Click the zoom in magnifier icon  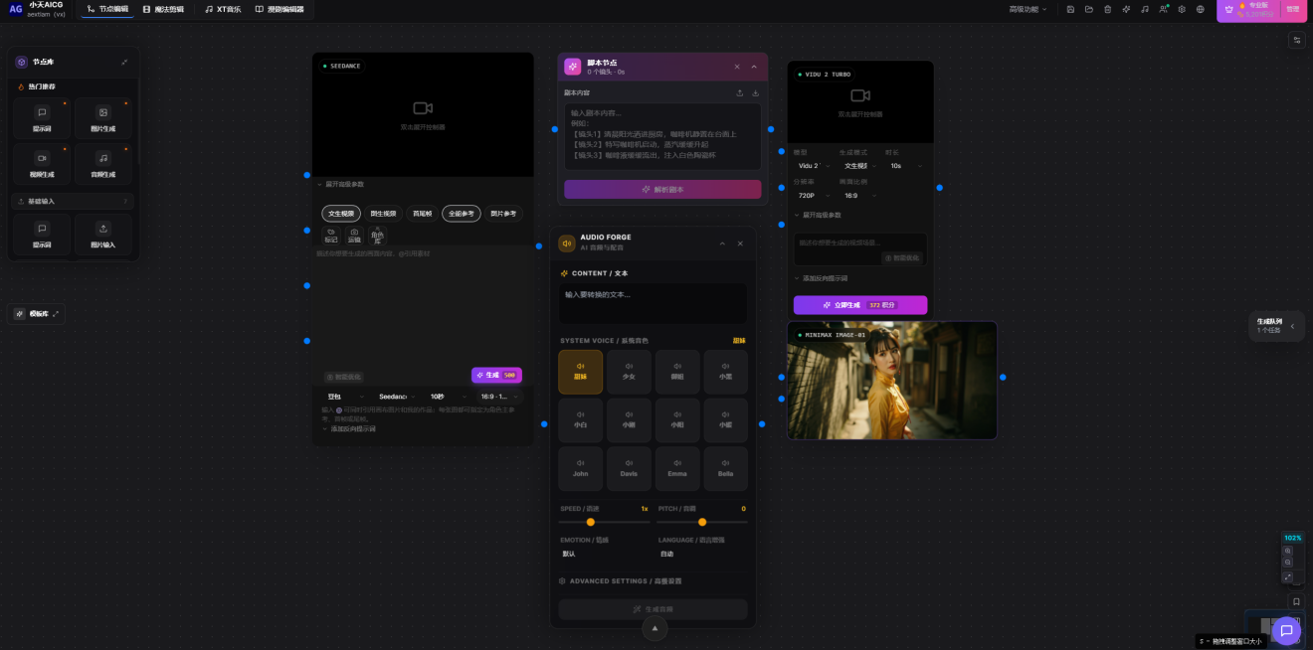click(1288, 550)
